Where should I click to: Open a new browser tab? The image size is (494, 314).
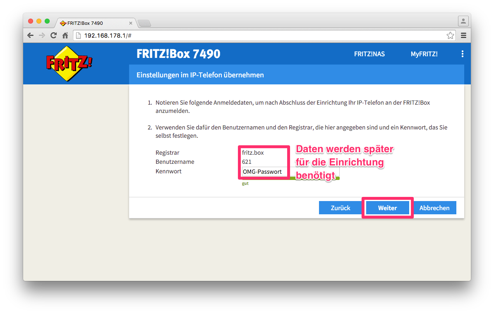(144, 23)
